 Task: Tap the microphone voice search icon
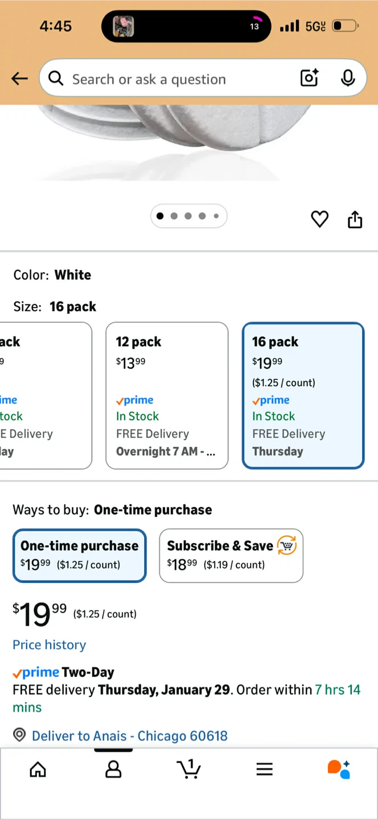[x=348, y=78]
